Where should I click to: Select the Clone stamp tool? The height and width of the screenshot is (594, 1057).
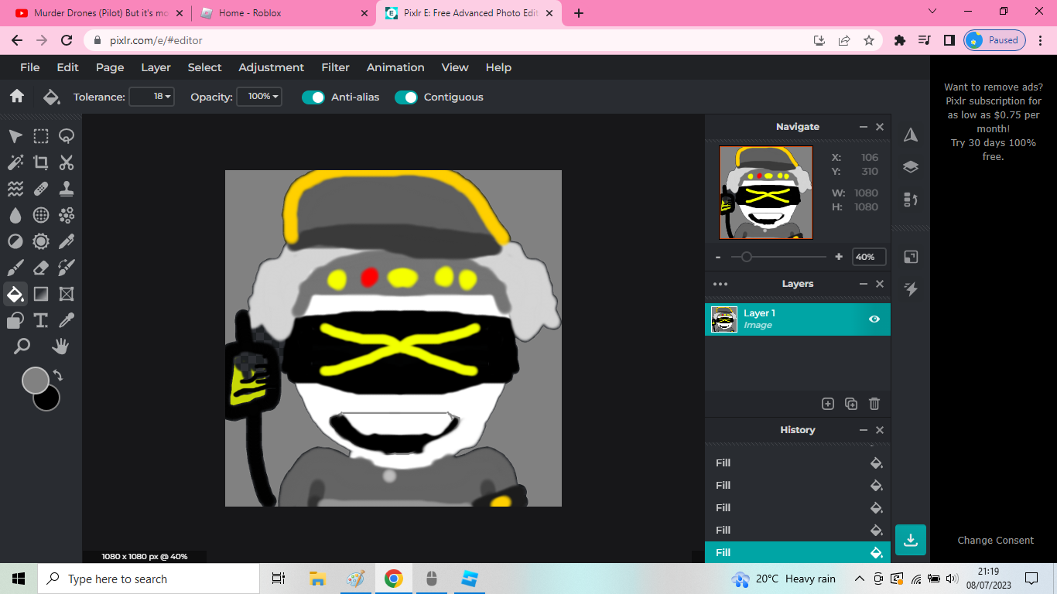[x=67, y=189]
